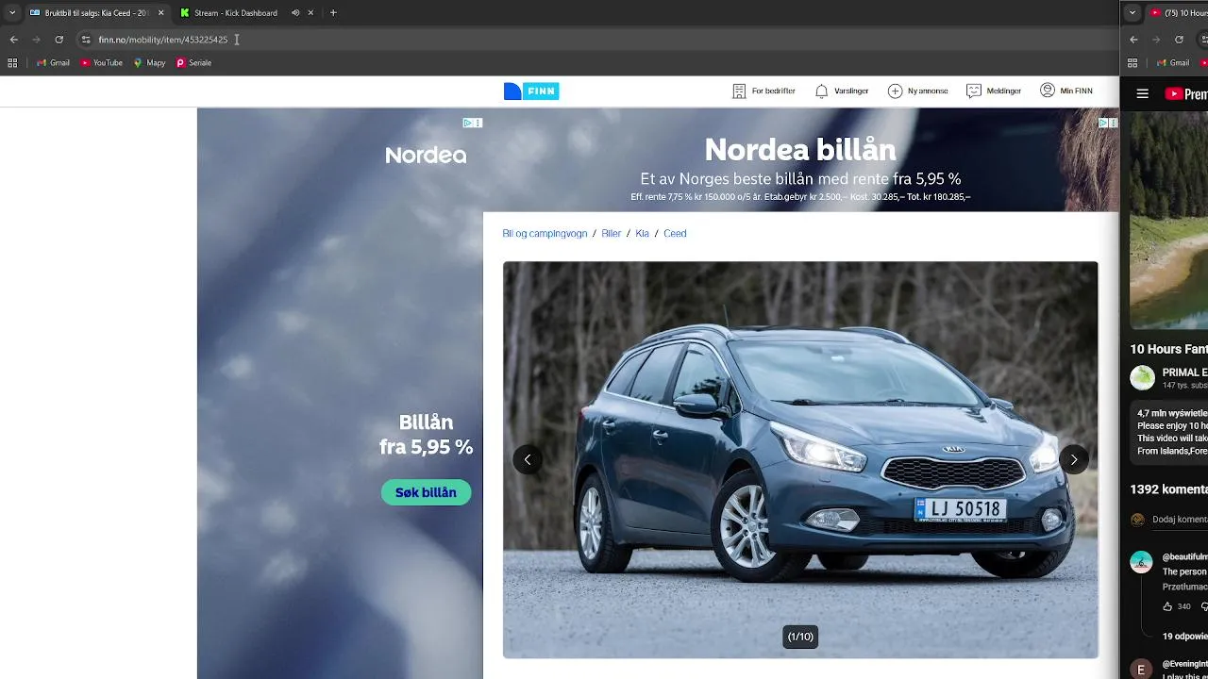Open @beautifulm commenter avatar

pos(1141,562)
